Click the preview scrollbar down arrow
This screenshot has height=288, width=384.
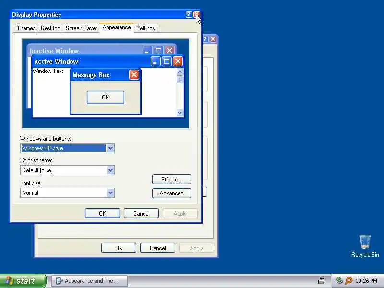point(180,113)
